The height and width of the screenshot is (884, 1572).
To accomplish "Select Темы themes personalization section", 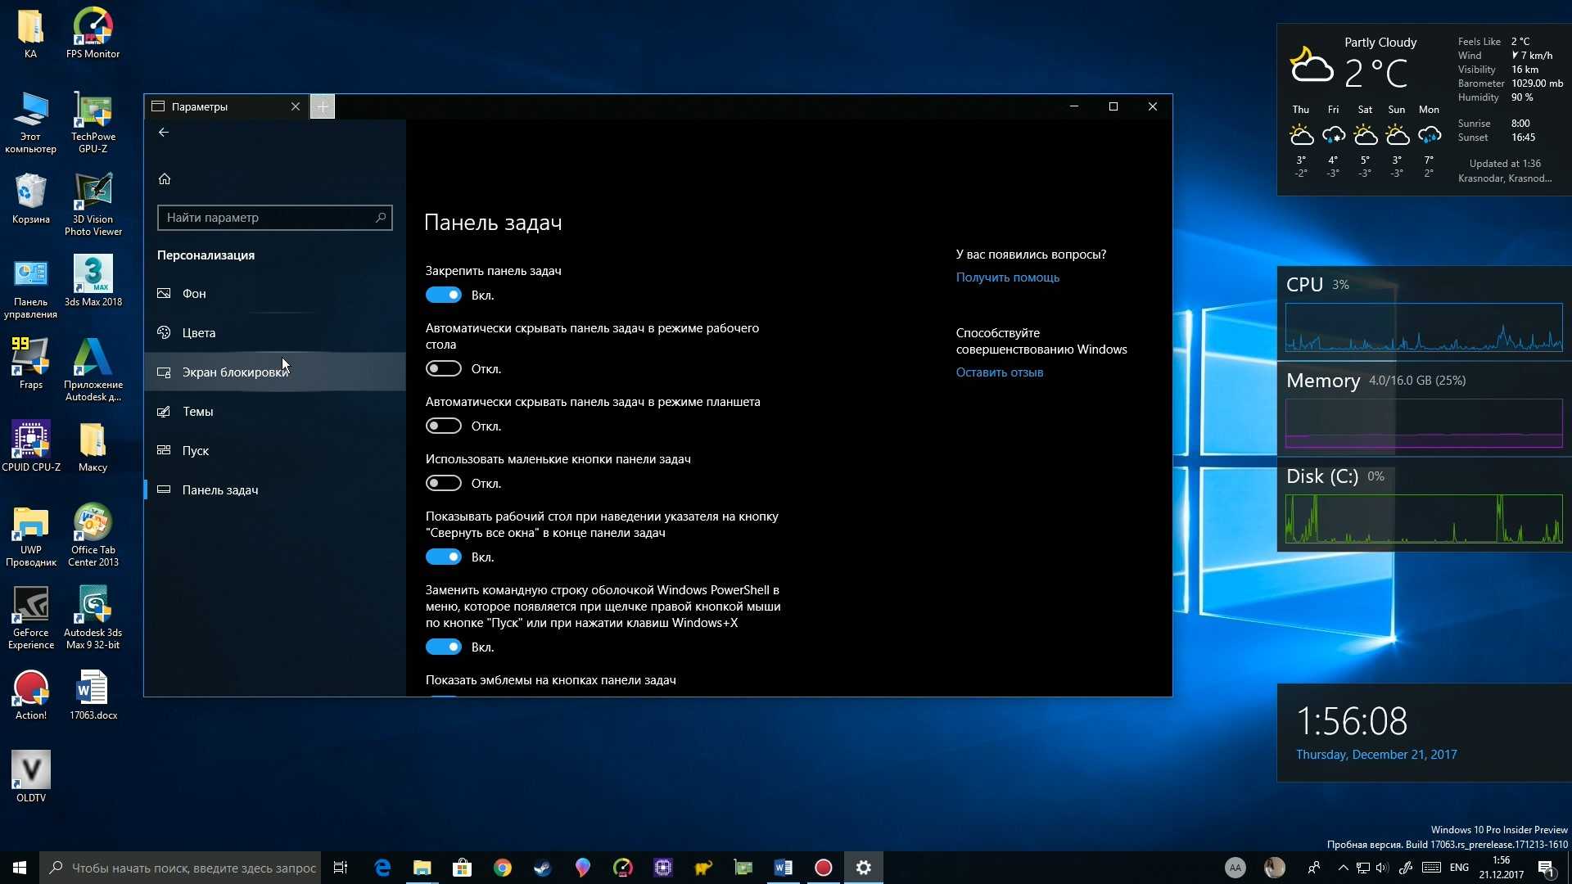I will tap(197, 411).
